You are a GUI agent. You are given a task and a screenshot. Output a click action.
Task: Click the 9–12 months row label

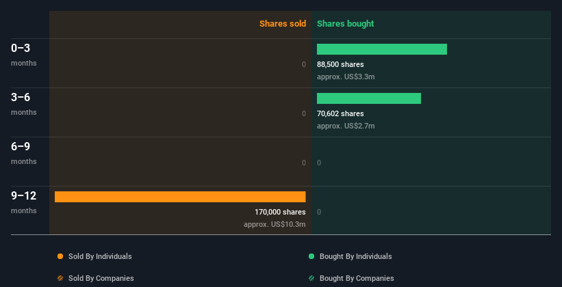point(24,202)
